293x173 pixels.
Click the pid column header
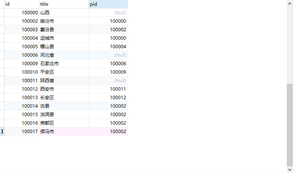pyautogui.click(x=108, y=4)
